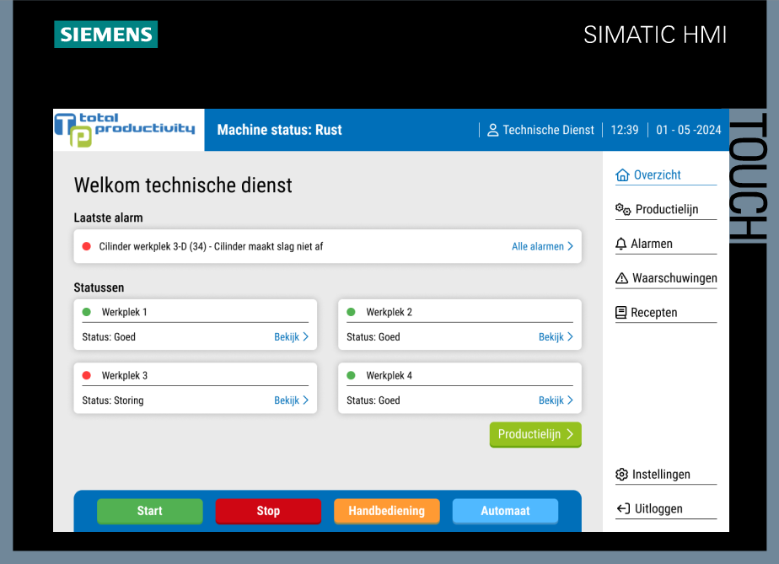Open the Alarmen menu item
Viewport: 779px width, 564px height.
coord(652,244)
